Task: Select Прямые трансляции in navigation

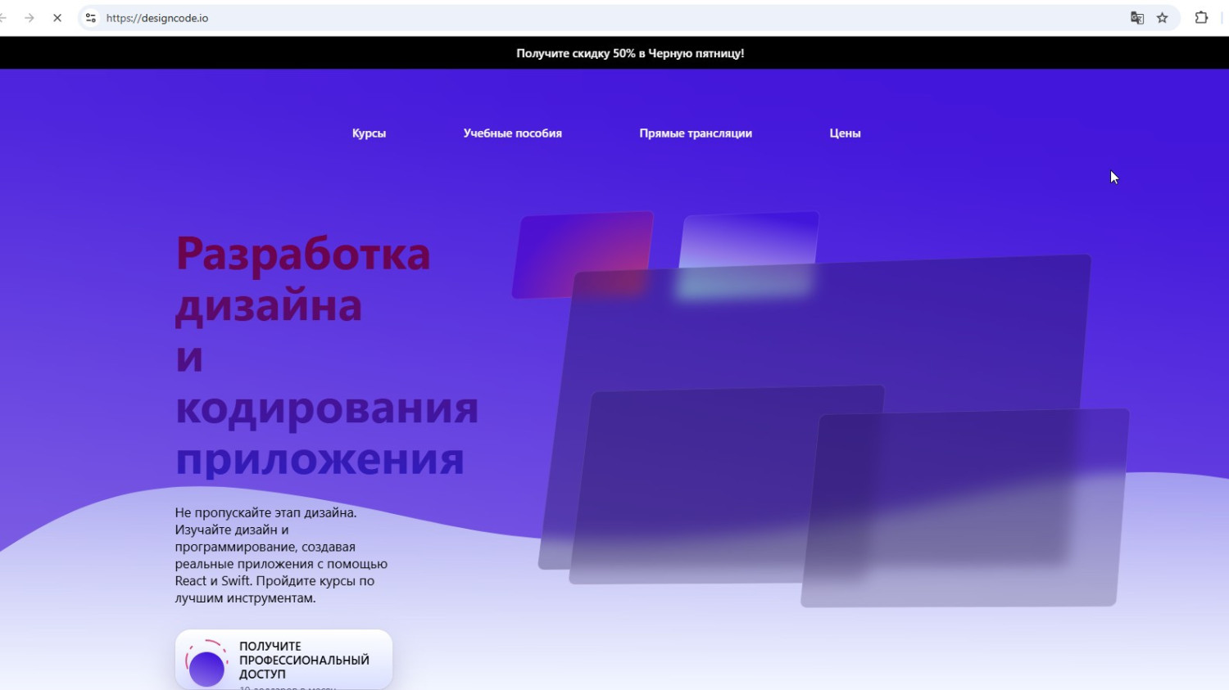Action: [695, 133]
